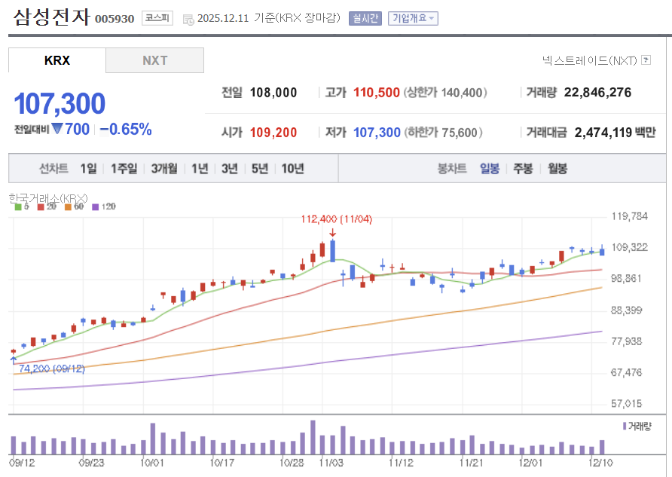Select the 1년 line chart period
The height and width of the screenshot is (477, 672).
pyautogui.click(x=200, y=169)
